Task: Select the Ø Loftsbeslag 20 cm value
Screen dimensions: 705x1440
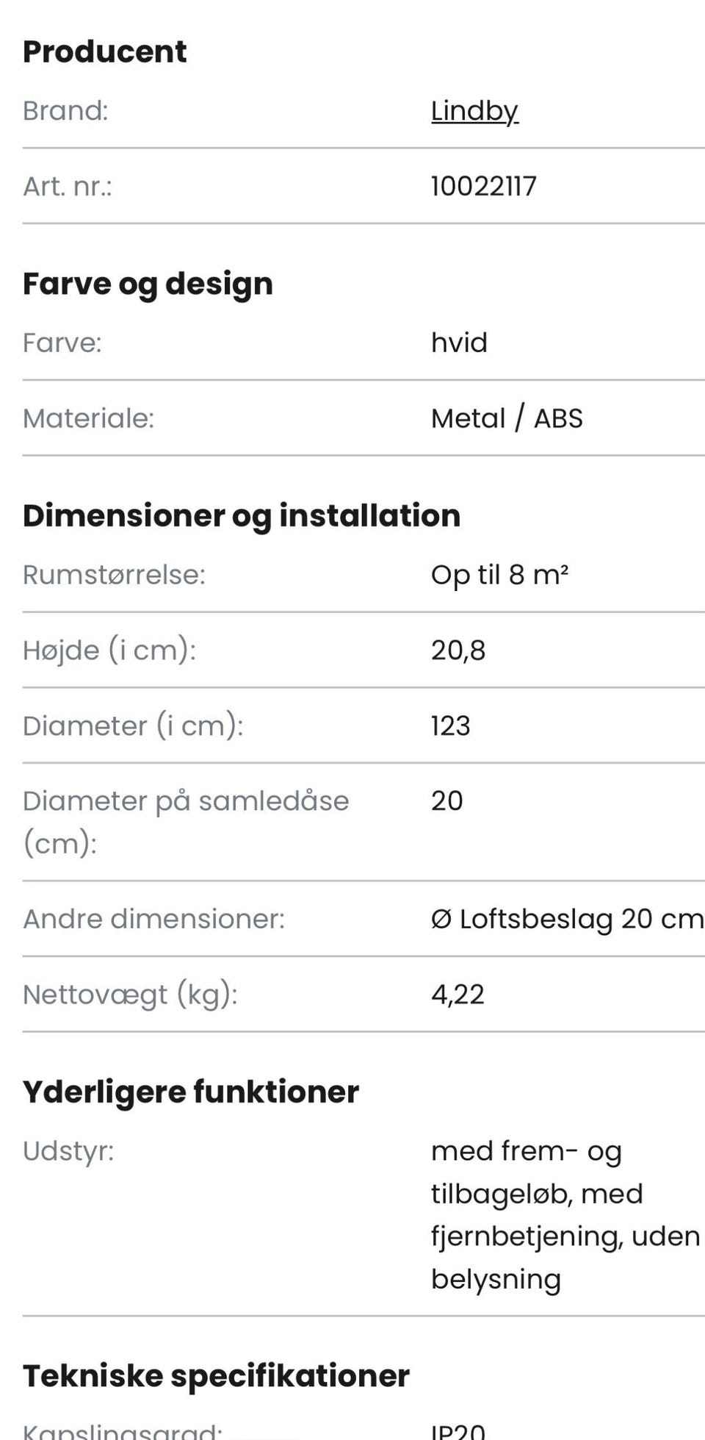Action: pos(567,919)
